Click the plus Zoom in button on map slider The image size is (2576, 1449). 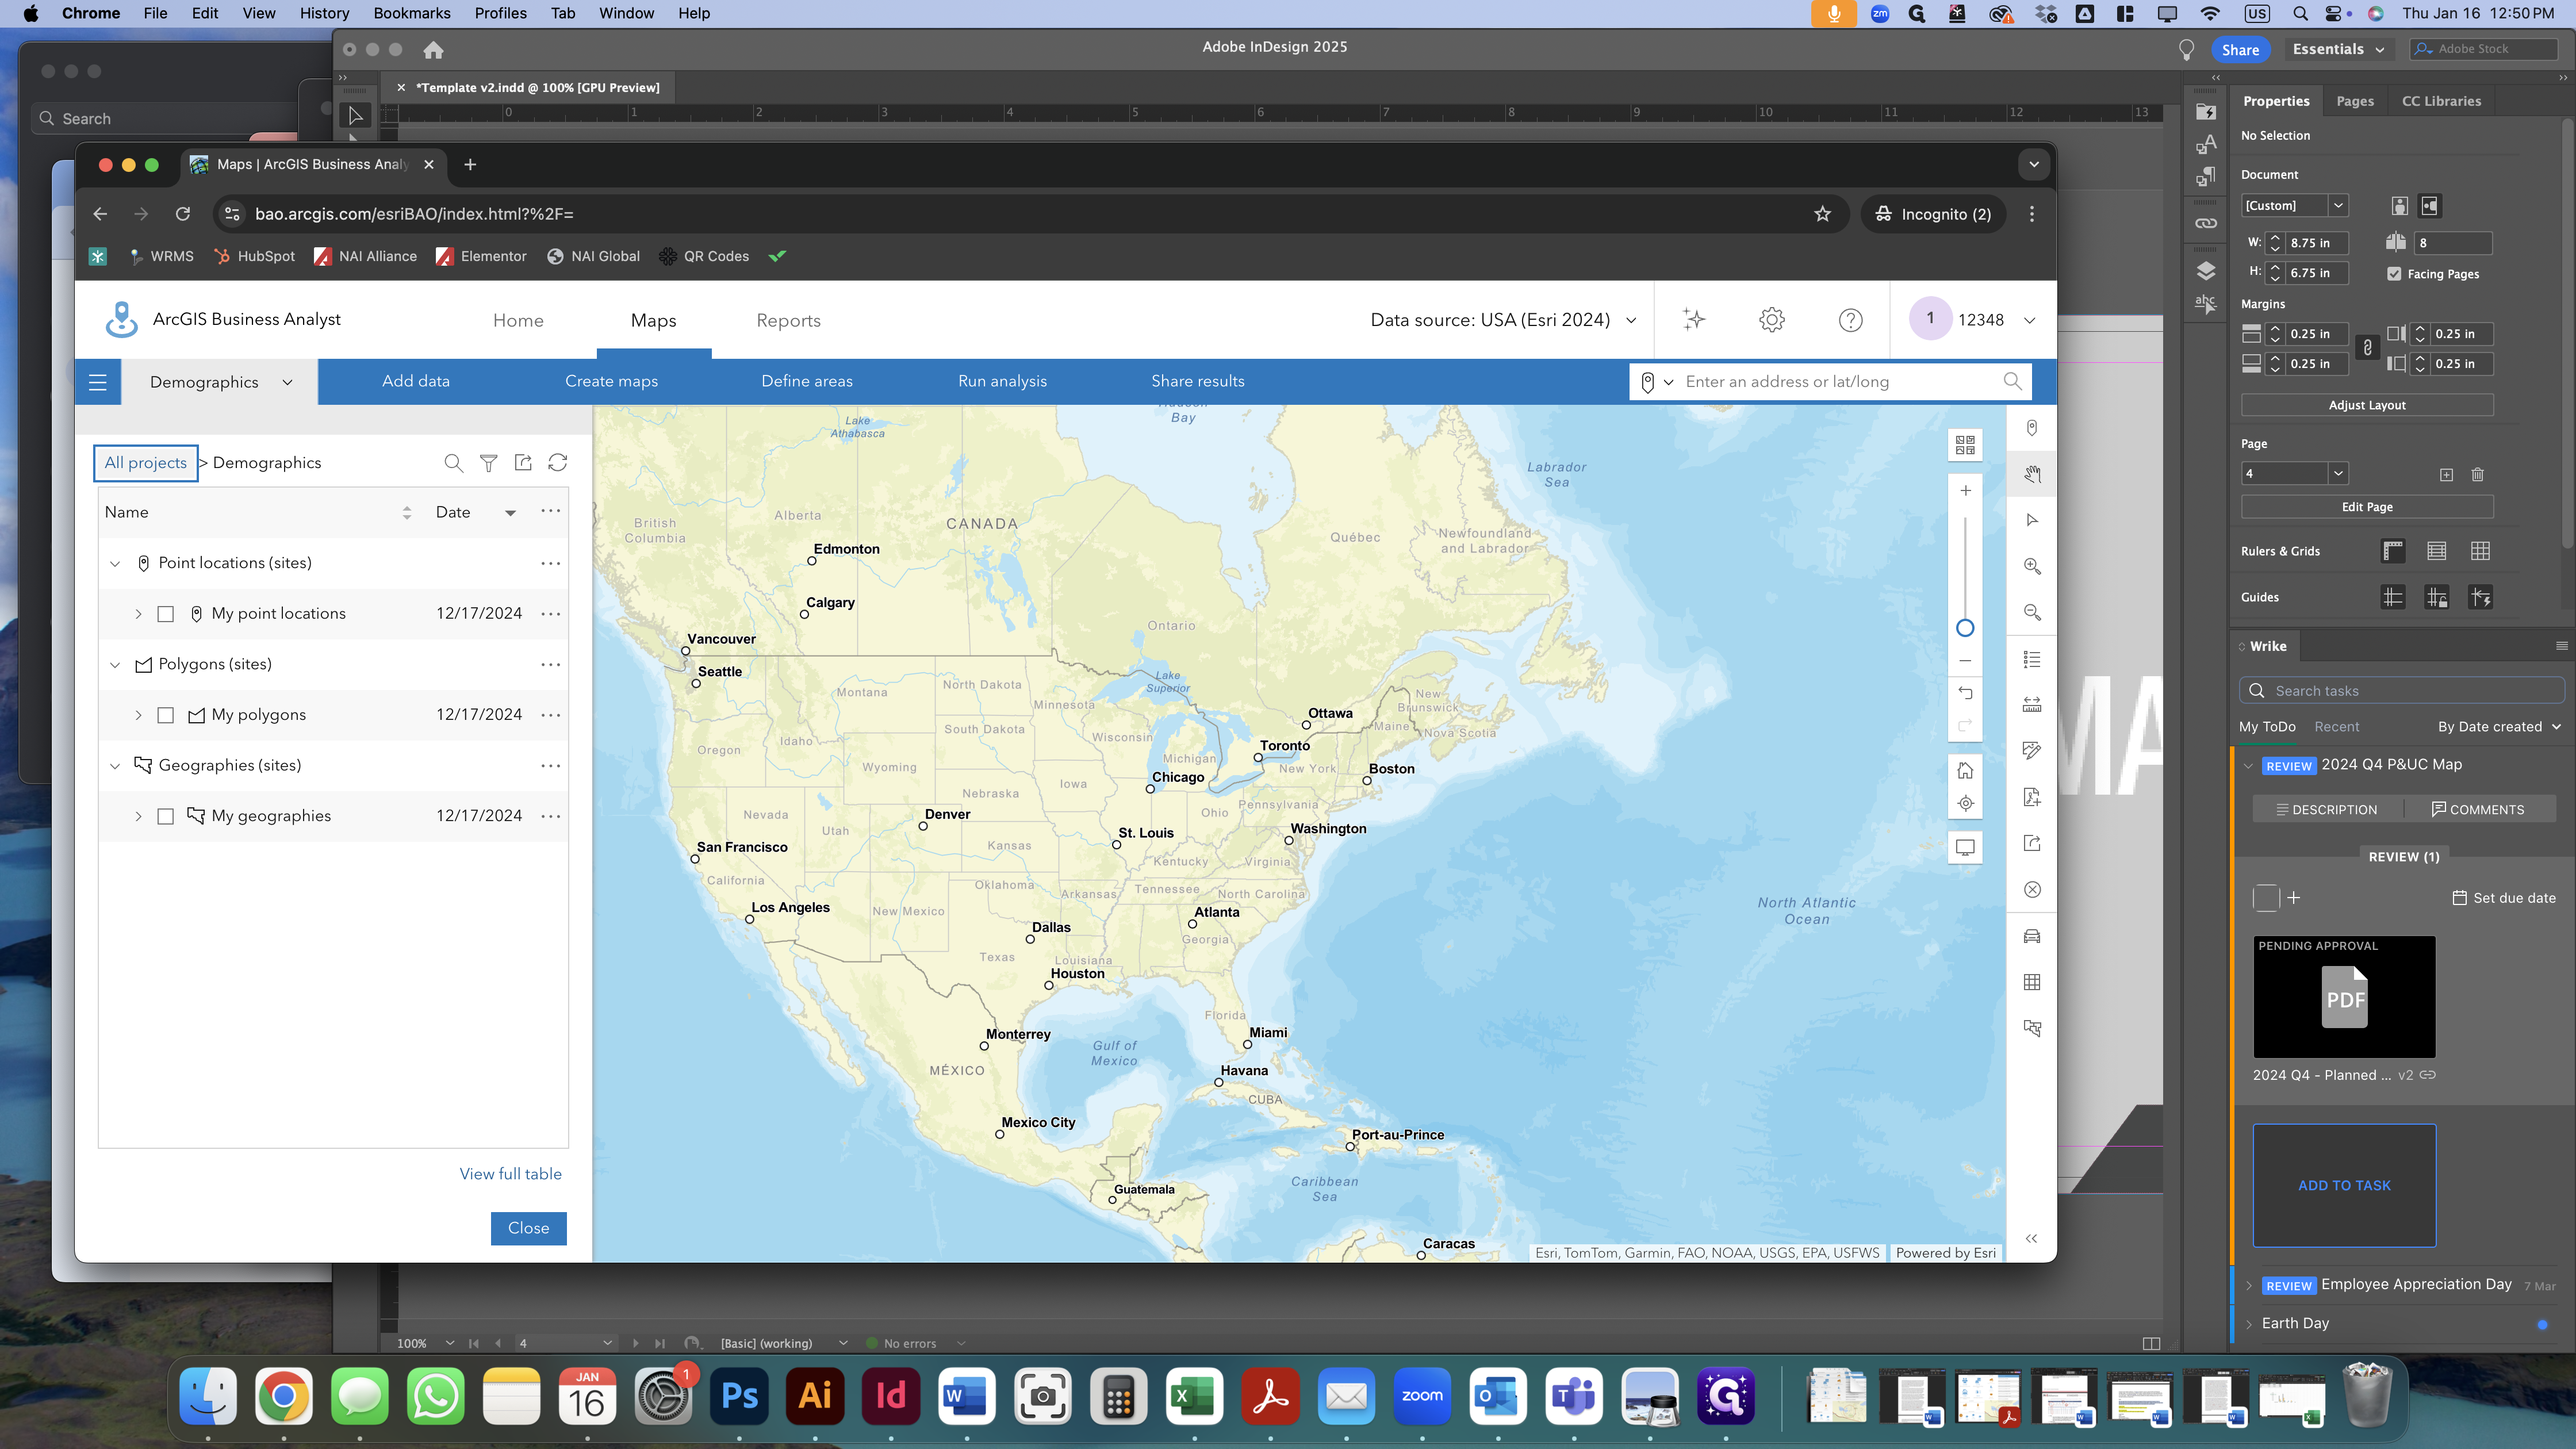point(1965,490)
